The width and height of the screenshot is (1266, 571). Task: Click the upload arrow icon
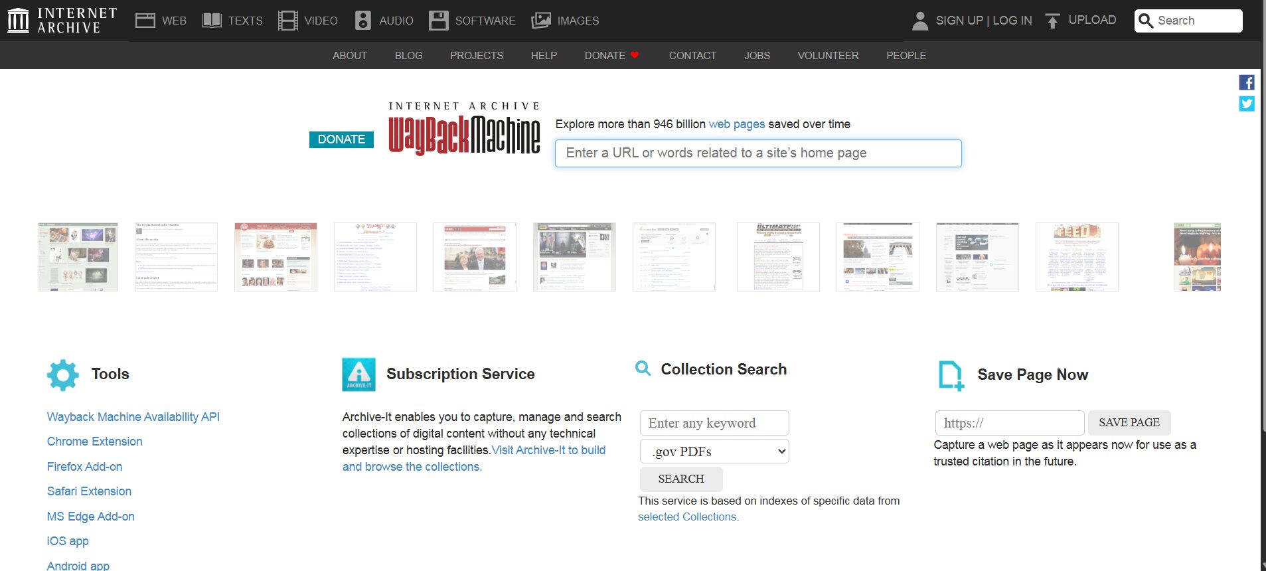click(1052, 21)
